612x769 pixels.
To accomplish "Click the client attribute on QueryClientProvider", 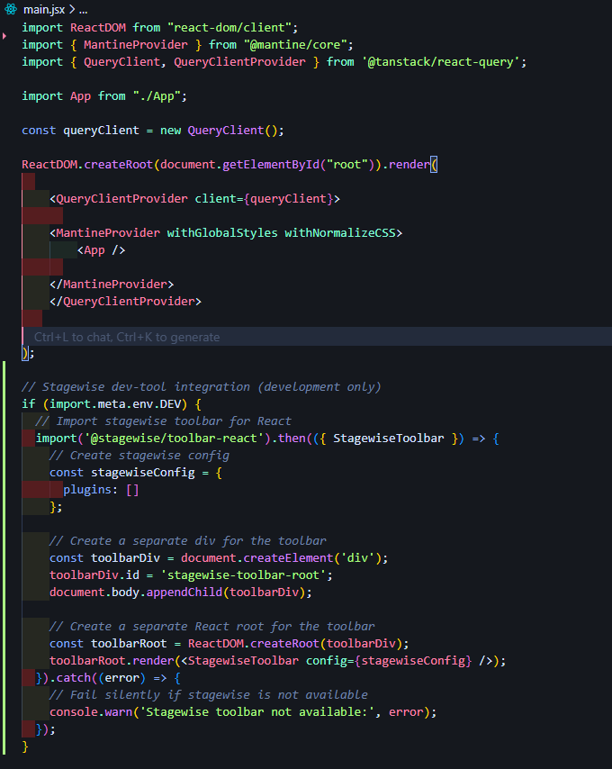I will pos(216,199).
